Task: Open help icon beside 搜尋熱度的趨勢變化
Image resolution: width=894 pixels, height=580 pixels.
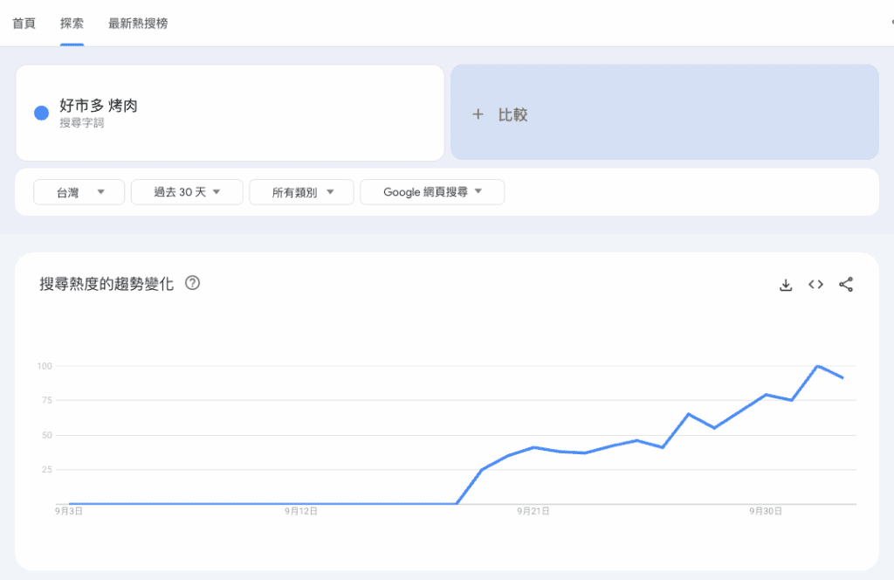Action: pos(193,283)
